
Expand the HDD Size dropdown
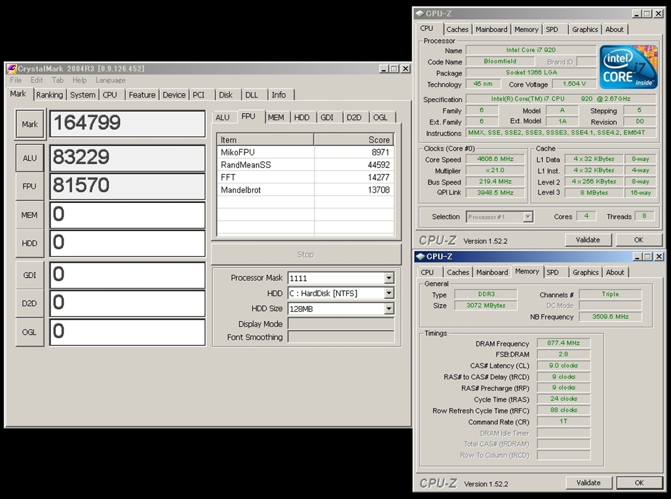coord(389,308)
